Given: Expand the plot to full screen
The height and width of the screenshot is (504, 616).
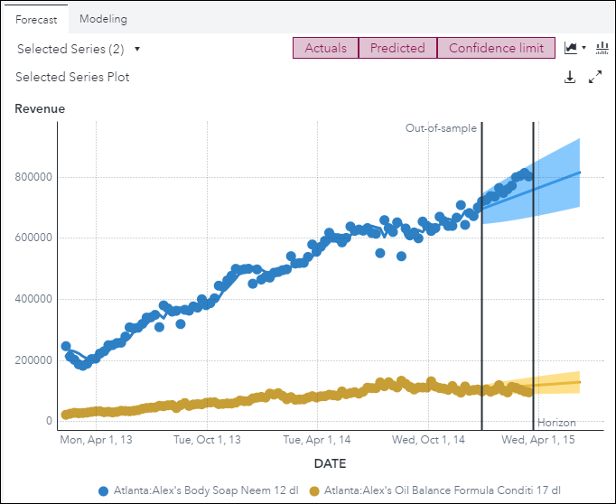Looking at the screenshot, I should [595, 78].
